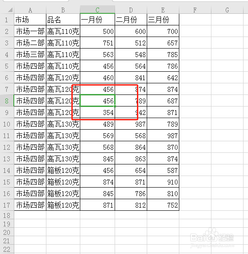Select column A header

point(30,10)
